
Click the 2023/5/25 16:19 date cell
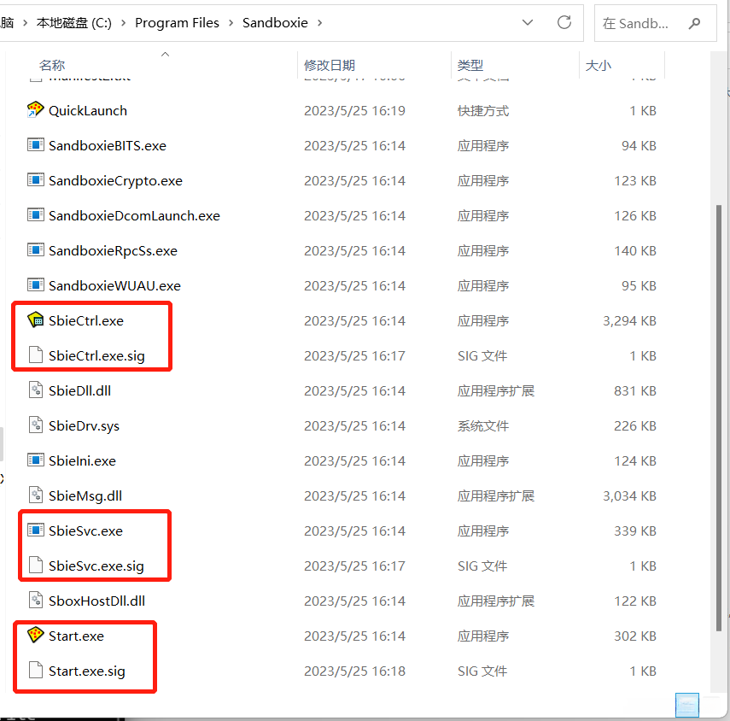pyautogui.click(x=355, y=110)
